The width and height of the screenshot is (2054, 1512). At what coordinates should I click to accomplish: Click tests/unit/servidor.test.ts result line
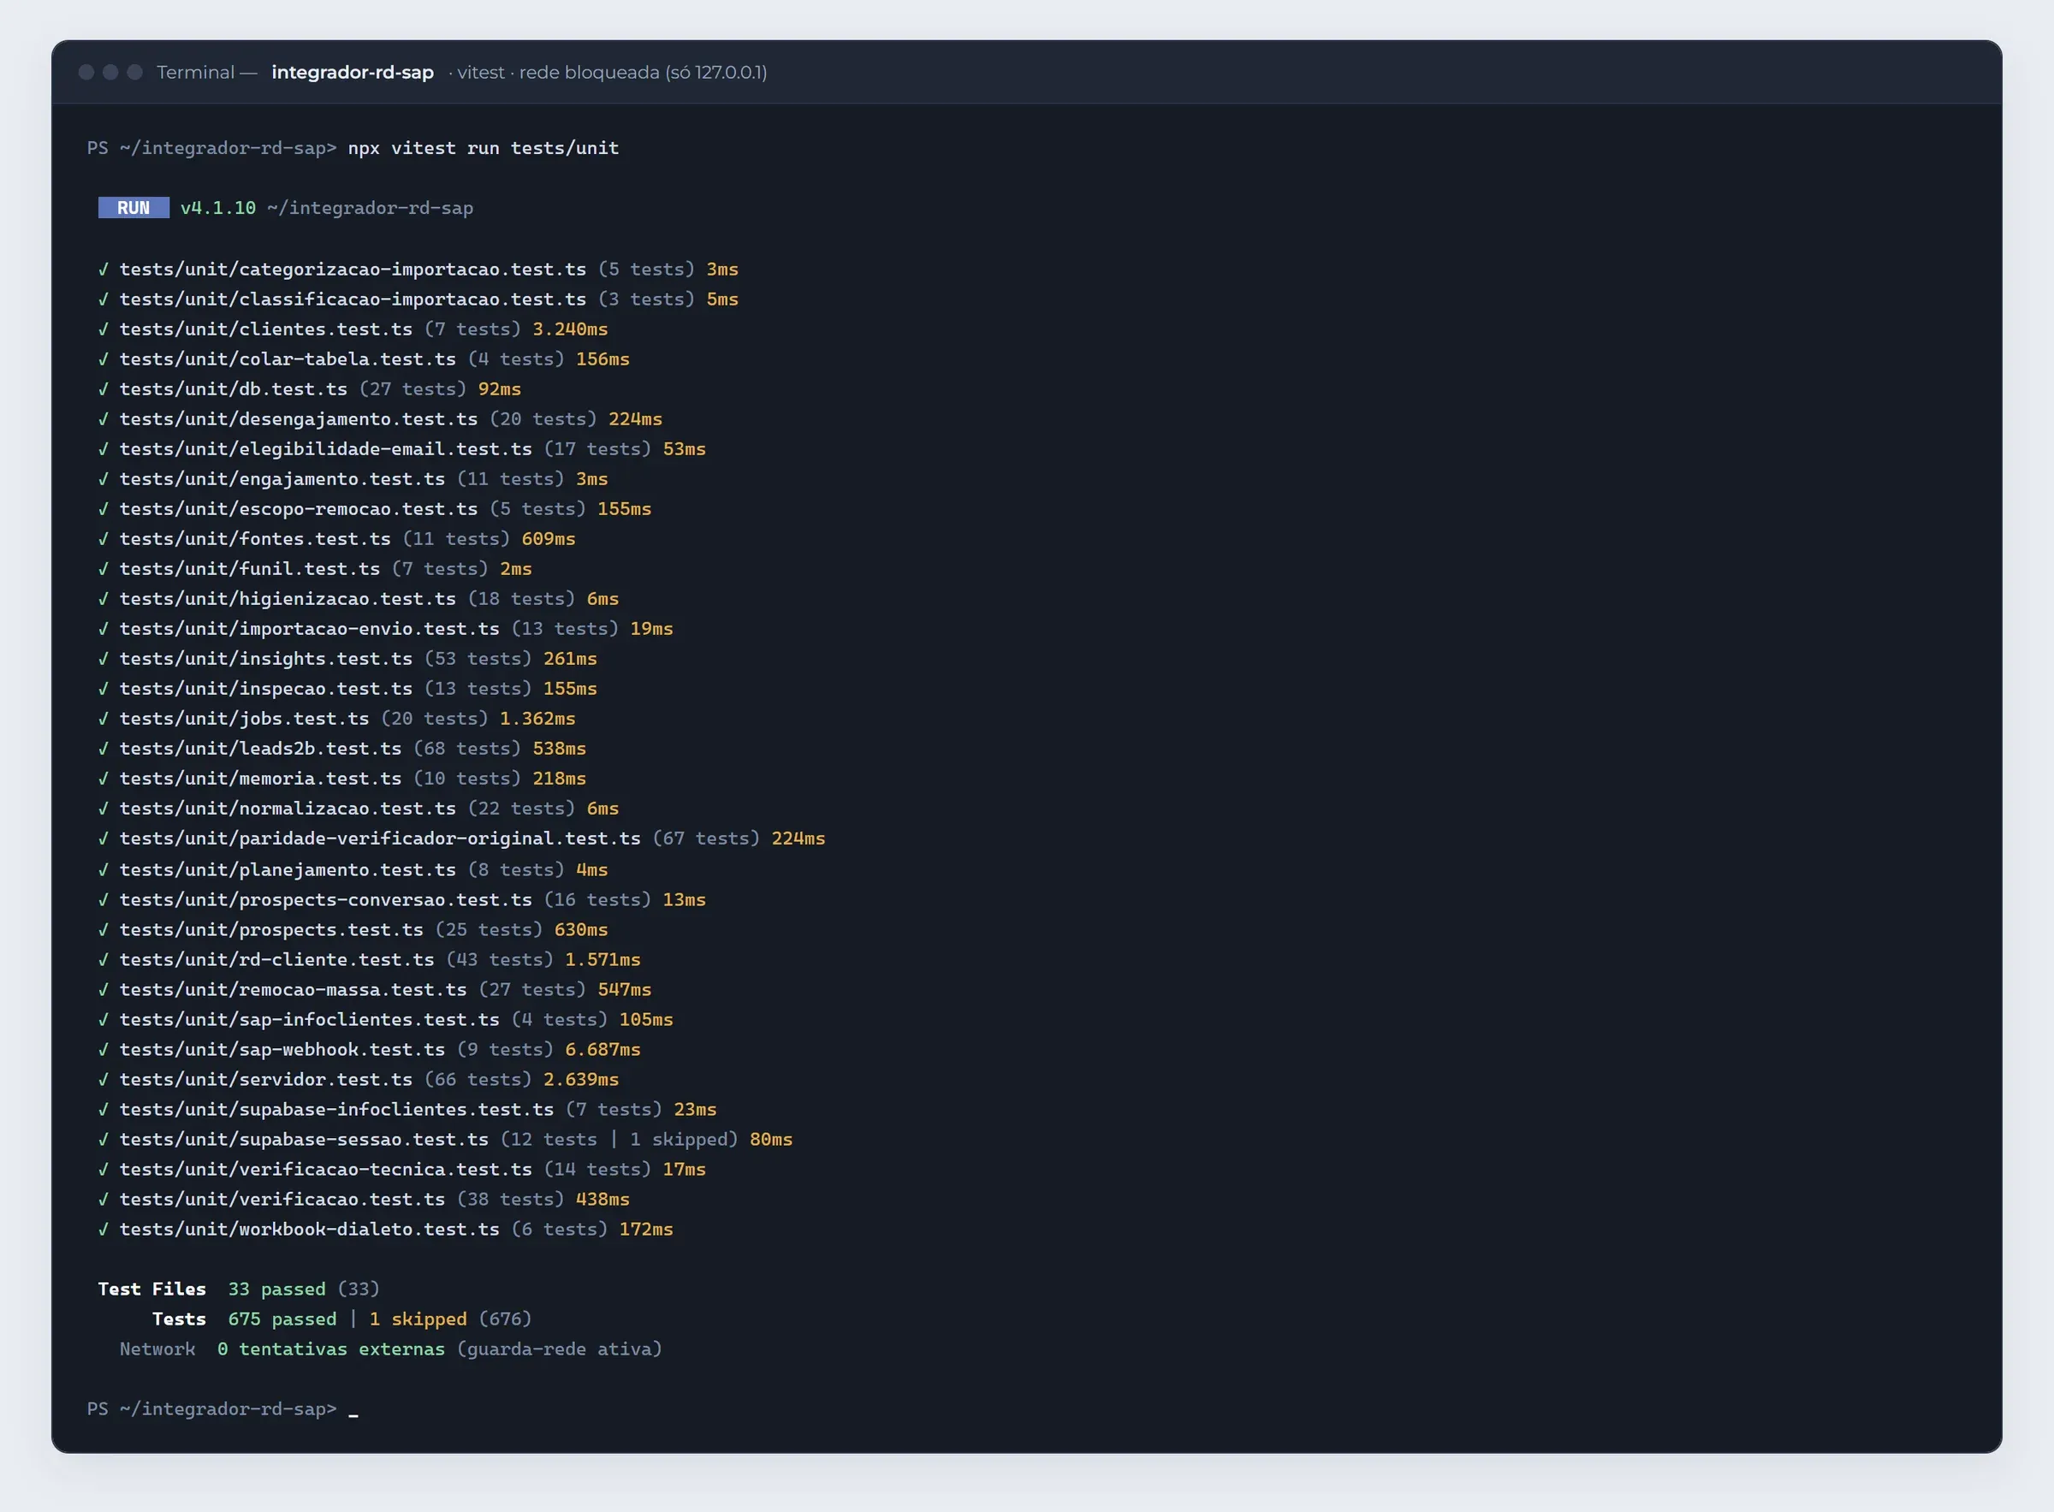[x=358, y=1080]
